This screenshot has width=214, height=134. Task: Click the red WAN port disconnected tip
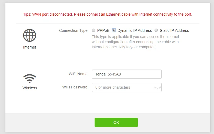pyautogui.click(x=108, y=14)
